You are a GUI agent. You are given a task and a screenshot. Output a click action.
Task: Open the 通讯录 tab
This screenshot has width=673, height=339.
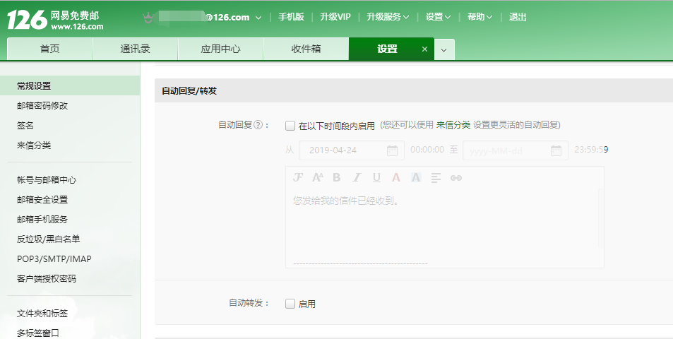pyautogui.click(x=135, y=49)
